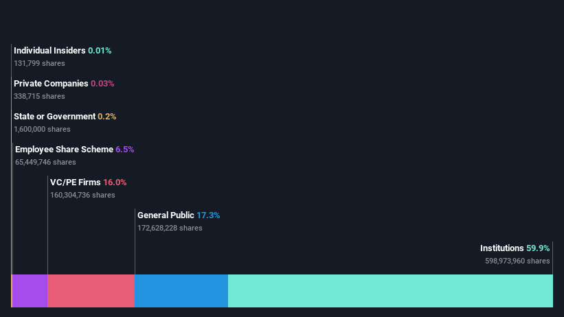Click the 172,628,228 shares text
This screenshot has width=564, height=317.
[x=170, y=228]
